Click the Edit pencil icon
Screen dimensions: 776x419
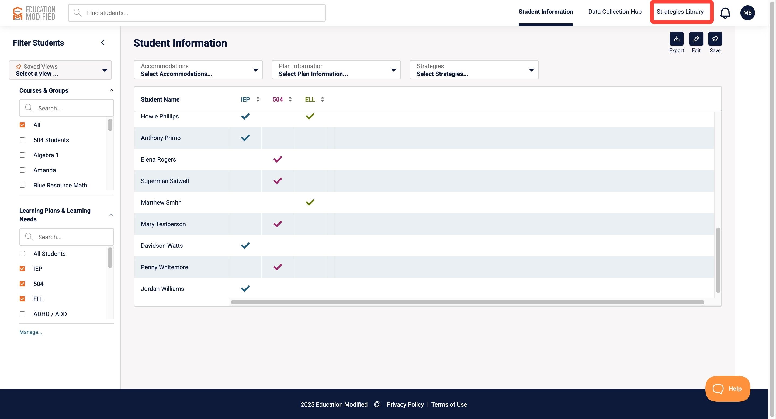[696, 39]
